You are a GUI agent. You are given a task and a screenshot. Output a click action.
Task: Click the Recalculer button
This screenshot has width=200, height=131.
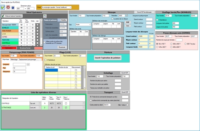(x=62, y=47)
